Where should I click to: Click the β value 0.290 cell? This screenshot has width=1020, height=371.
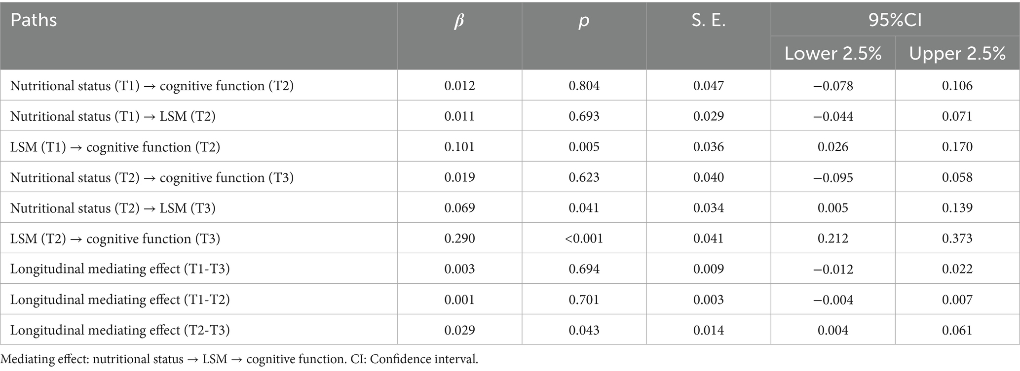(x=459, y=238)
